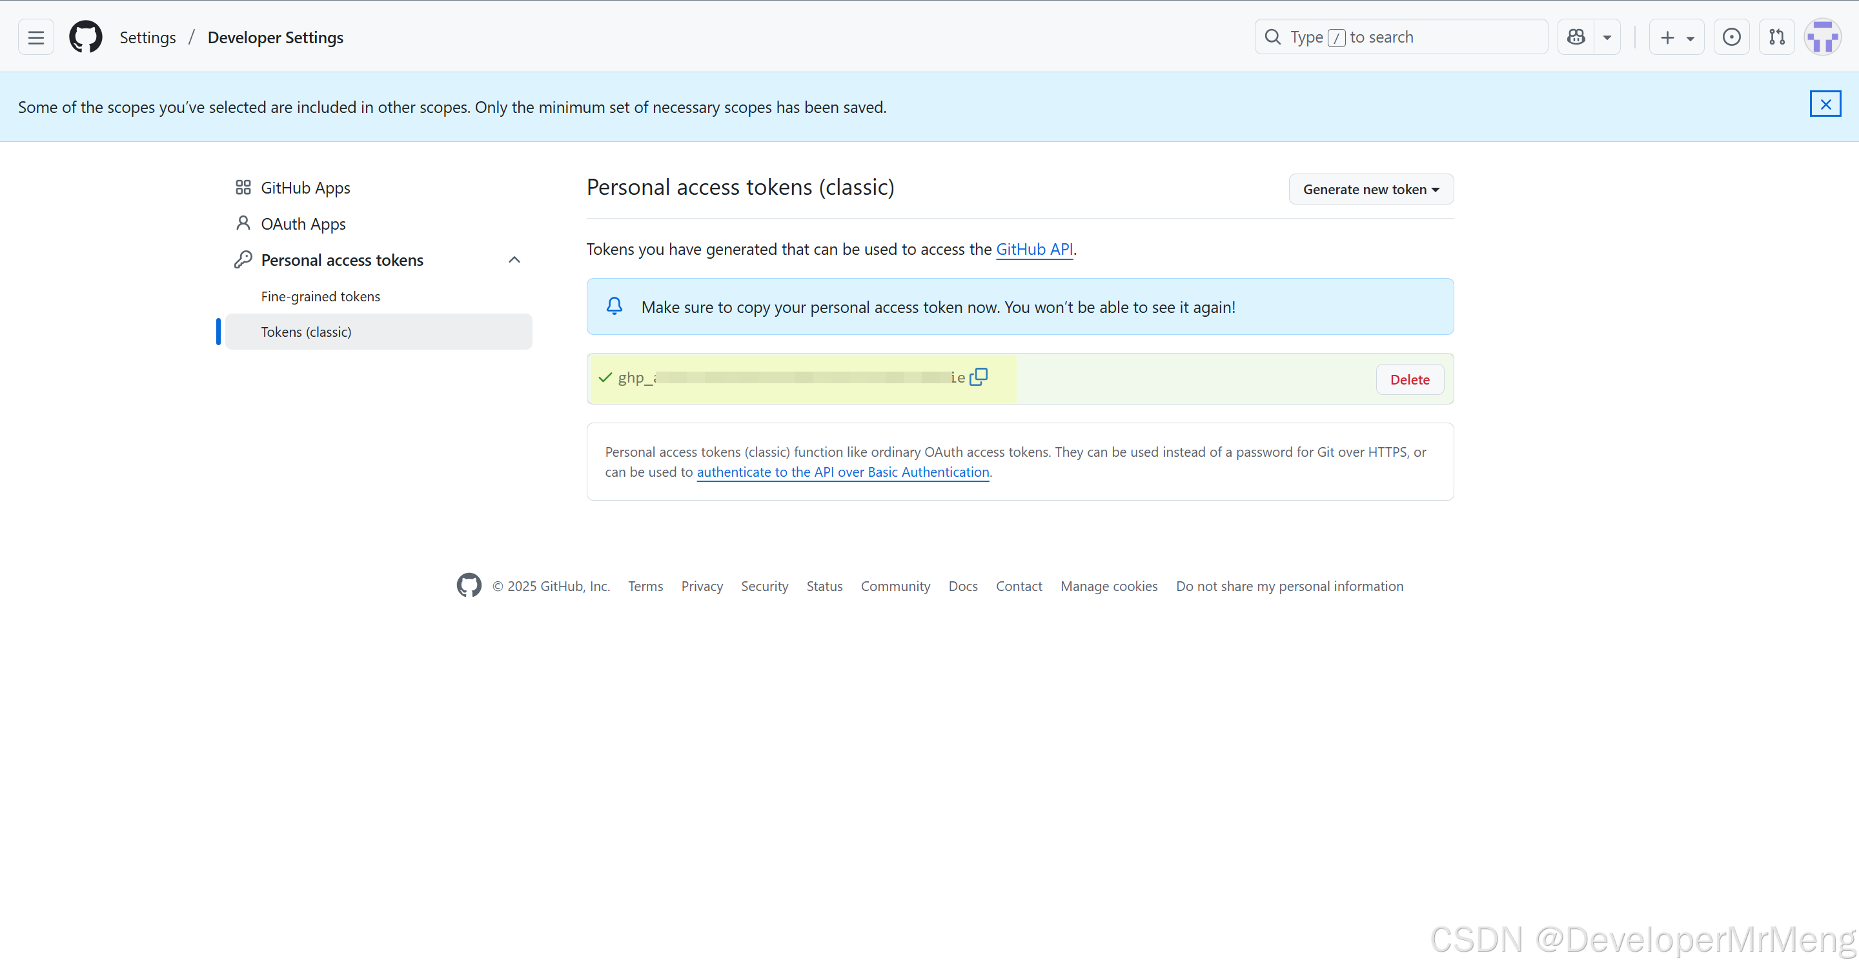
Task: Go to Fine-grained tokens
Action: (x=320, y=297)
